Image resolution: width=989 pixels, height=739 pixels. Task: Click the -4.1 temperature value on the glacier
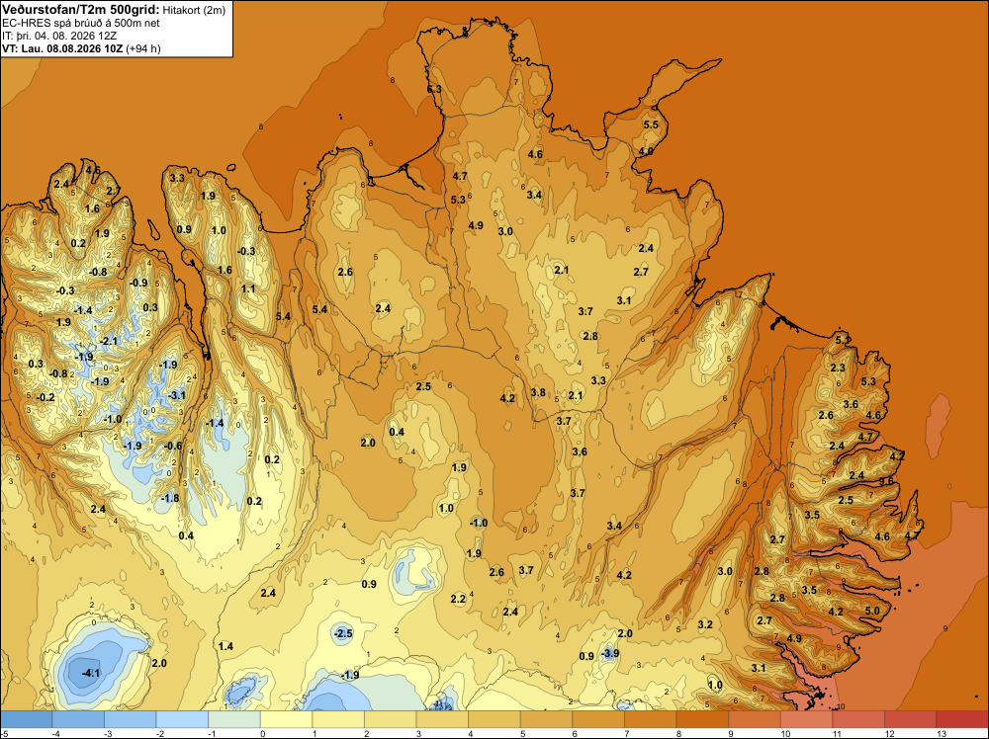coord(91,673)
